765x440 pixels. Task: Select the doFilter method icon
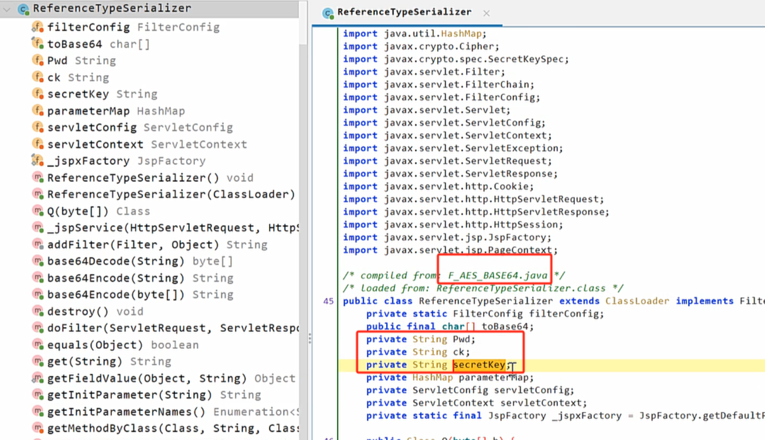pyautogui.click(x=38, y=328)
